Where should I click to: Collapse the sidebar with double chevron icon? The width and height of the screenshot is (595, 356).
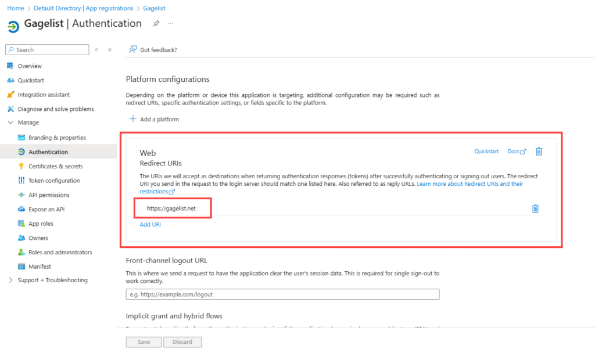tap(110, 50)
